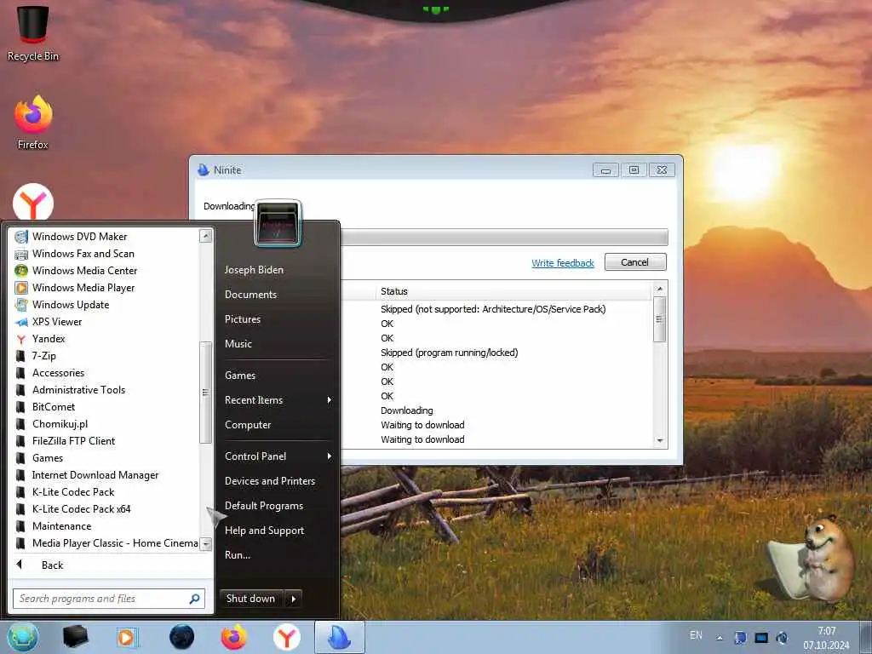Image resolution: width=872 pixels, height=654 pixels.
Task: Click the Windows Fax and Scan icon
Action: pyautogui.click(x=21, y=254)
